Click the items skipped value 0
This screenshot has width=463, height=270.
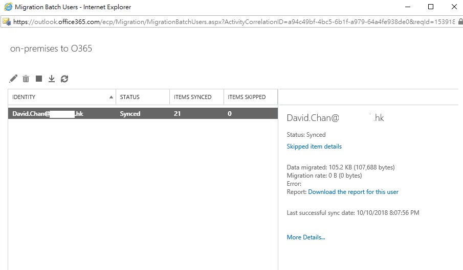tap(229, 114)
